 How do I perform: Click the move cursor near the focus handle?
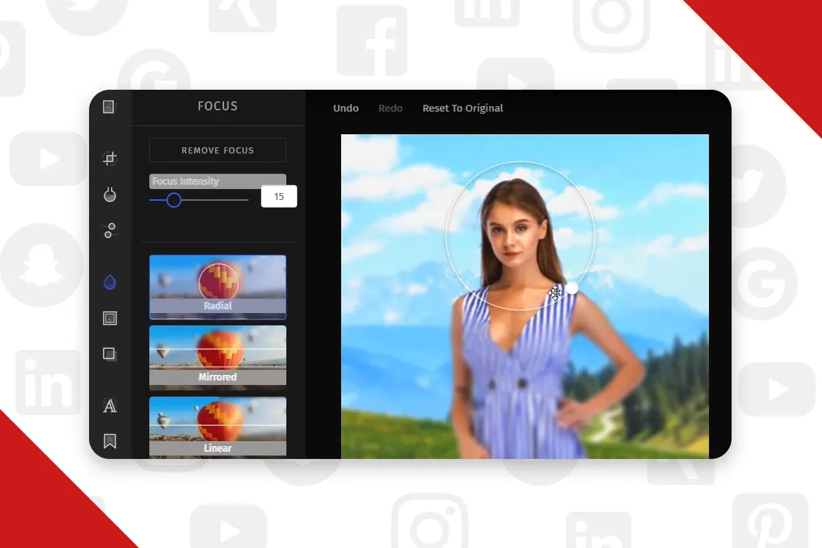[x=555, y=294]
